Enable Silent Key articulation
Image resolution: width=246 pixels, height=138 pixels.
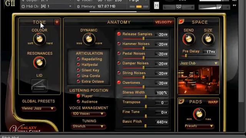point(78,70)
